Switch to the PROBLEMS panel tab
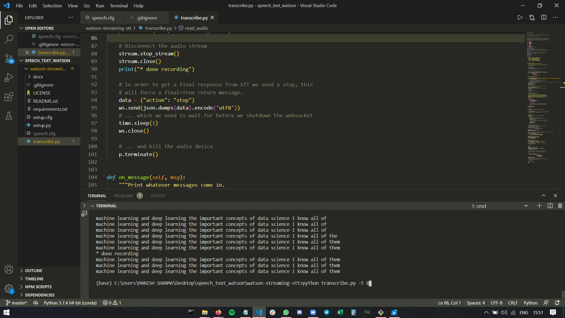Viewport: 565px width, 318px height. click(x=124, y=196)
